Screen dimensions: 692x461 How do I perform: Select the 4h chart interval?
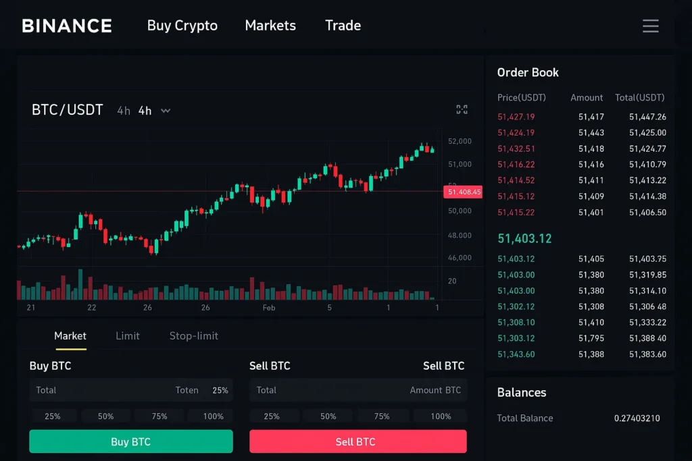pyautogui.click(x=144, y=111)
